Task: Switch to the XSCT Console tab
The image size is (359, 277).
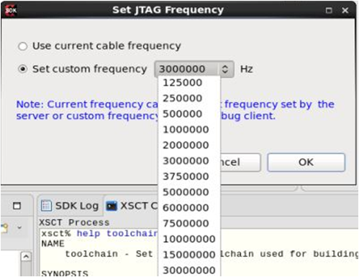Action: [132, 206]
